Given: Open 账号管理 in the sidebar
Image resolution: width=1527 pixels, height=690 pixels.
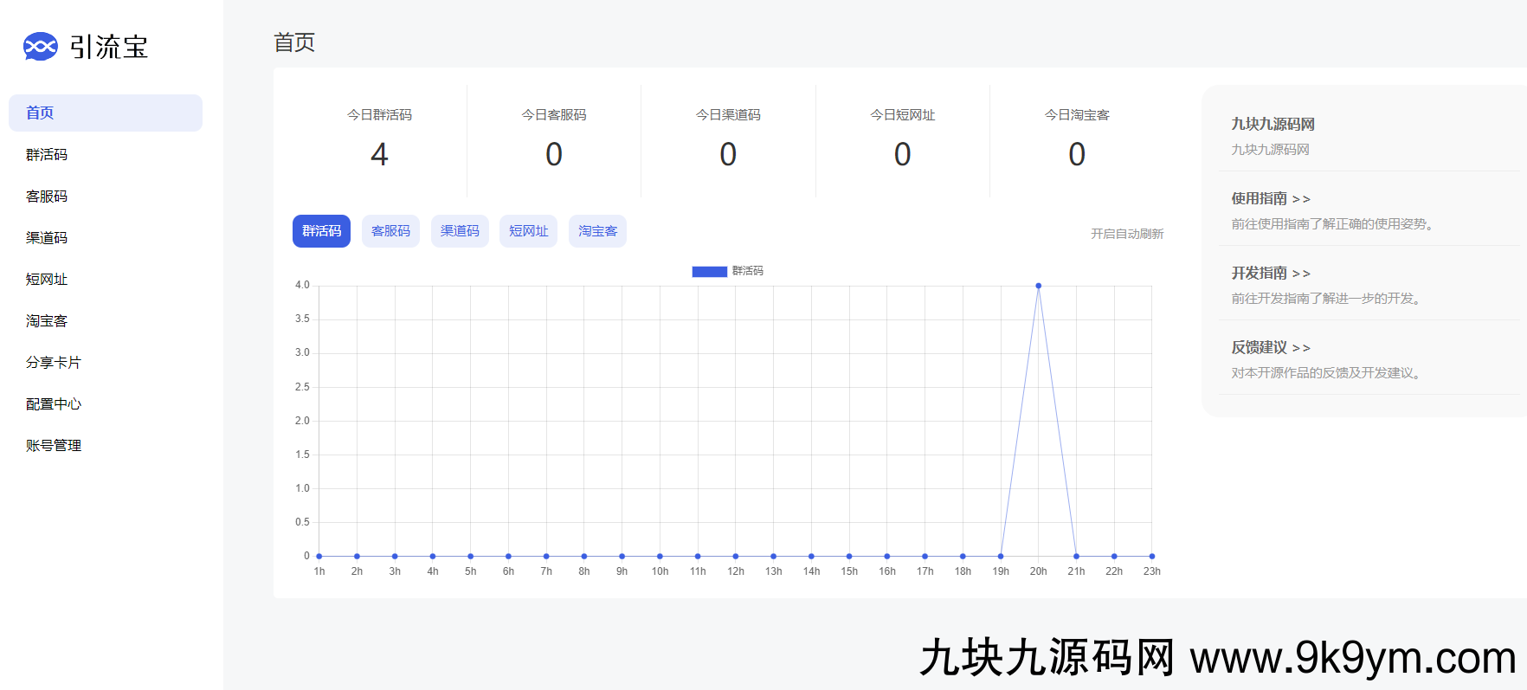Looking at the screenshot, I should click(x=54, y=446).
